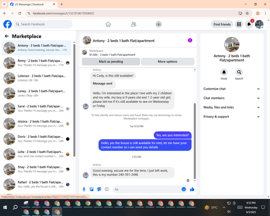Open the weather 31°C taskbar widget
270x216 pixels.
pyautogui.click(x=211, y=207)
